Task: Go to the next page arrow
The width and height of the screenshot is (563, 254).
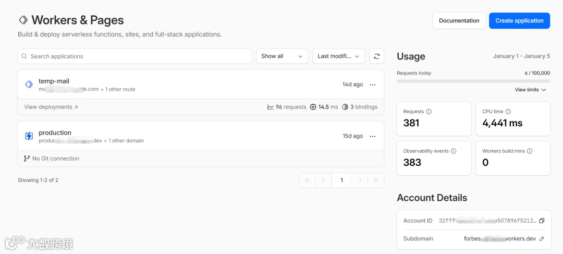Action: (359, 180)
